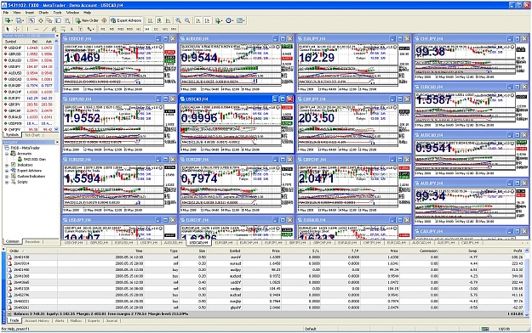The height and width of the screenshot is (333, 532).
Task: Expand the Scripts node in Navigator
Action: [7, 182]
